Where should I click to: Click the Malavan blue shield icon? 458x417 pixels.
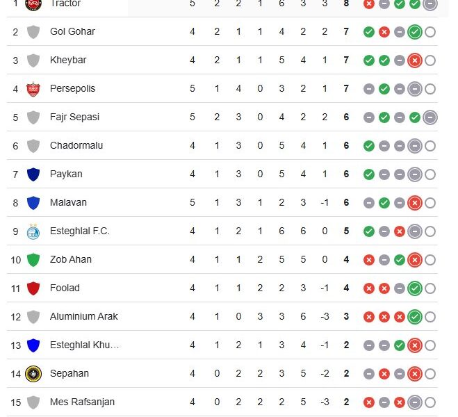[x=33, y=203]
